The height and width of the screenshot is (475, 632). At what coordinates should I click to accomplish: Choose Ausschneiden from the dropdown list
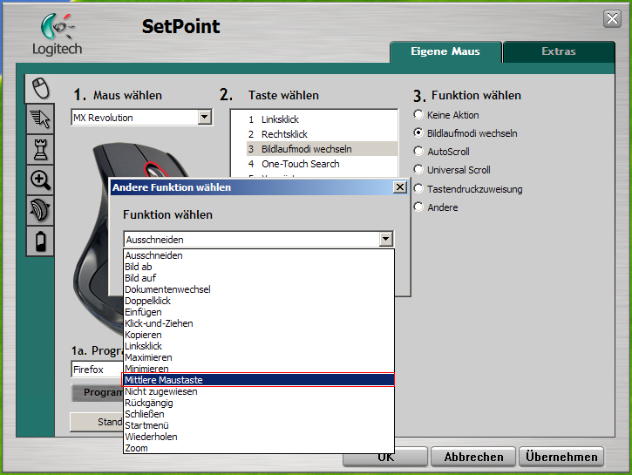coord(259,255)
